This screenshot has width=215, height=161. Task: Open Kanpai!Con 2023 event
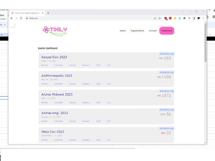coord(54,57)
